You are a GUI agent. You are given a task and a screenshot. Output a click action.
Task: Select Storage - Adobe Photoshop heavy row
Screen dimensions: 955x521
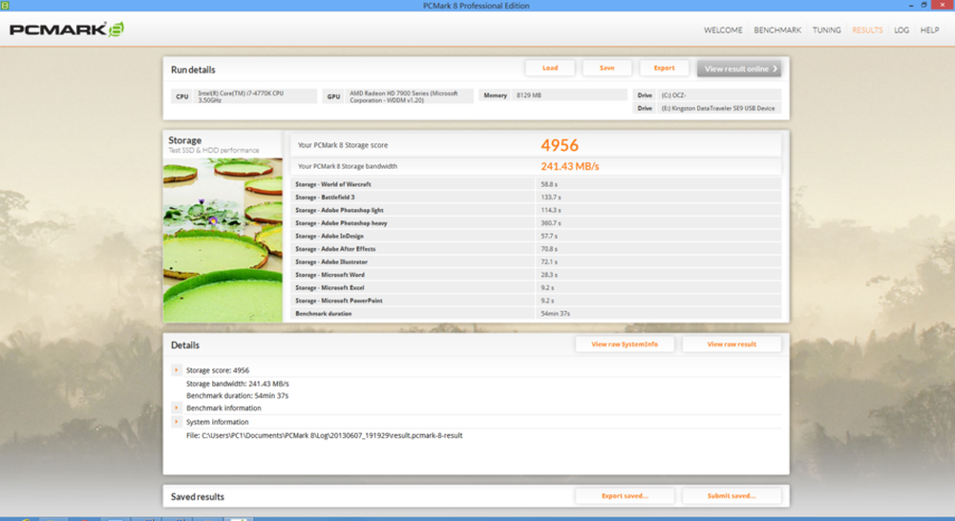coord(536,222)
